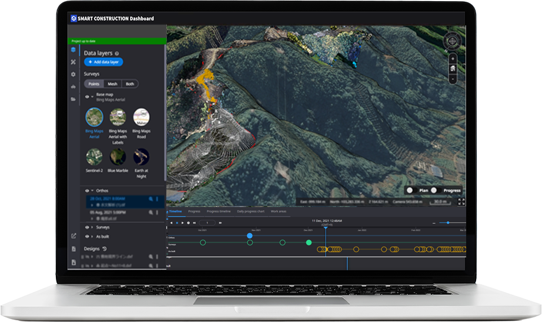Open the machine icon in sidebar
Screen dimensions: 542x322
[x=73, y=87]
